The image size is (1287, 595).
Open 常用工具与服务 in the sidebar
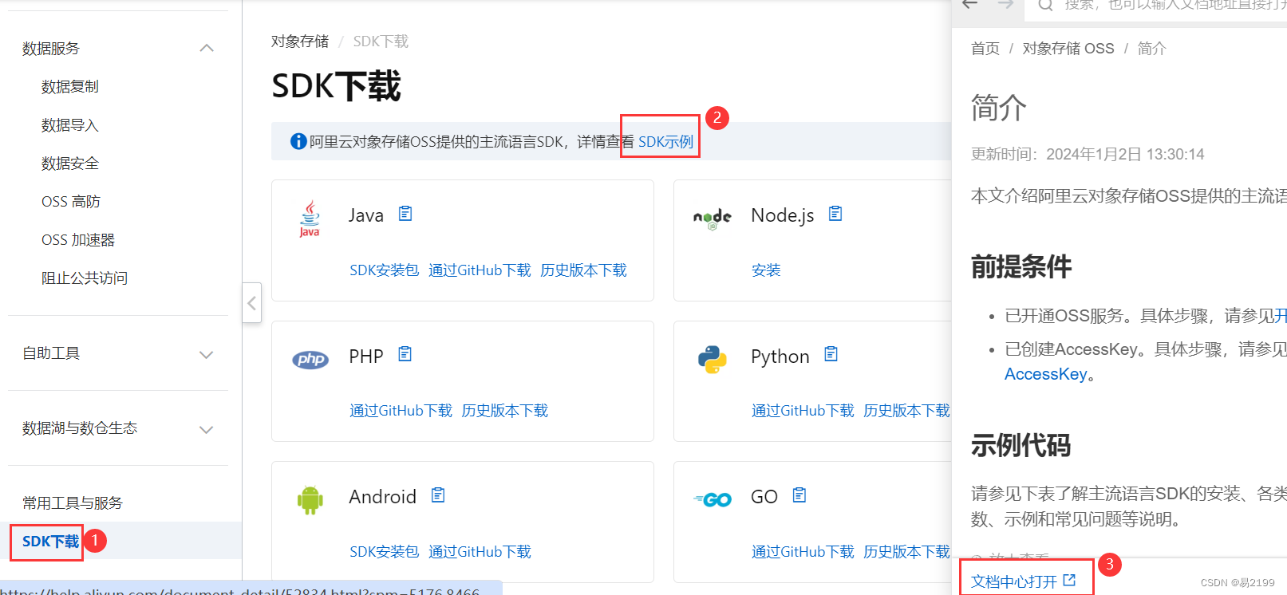73,503
